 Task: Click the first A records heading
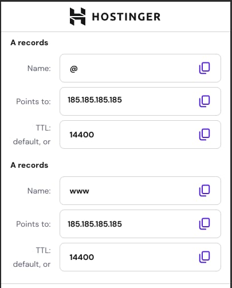[29, 42]
